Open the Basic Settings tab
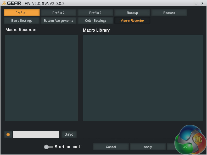Viewport: 207px width, 155px height. (22, 21)
